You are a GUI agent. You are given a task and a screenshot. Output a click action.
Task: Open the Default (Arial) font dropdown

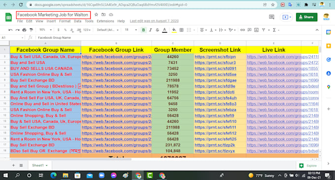[x=108, y=30]
